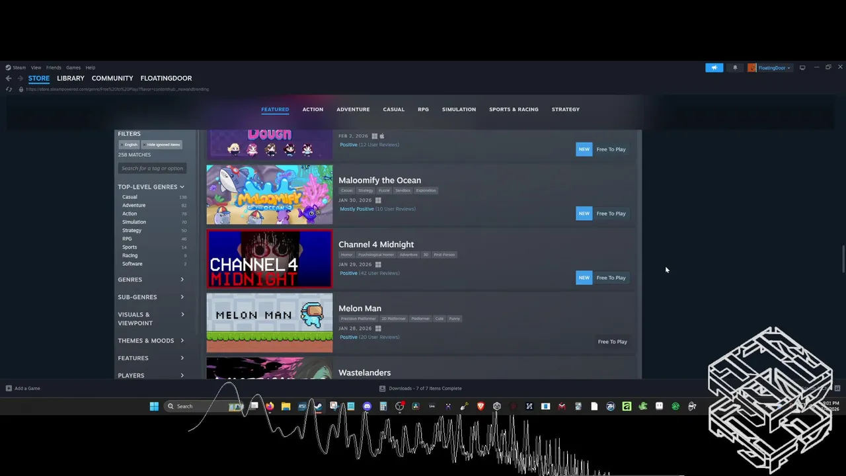846x476 pixels.
Task: Open the Games menu
Action: [x=73, y=67]
